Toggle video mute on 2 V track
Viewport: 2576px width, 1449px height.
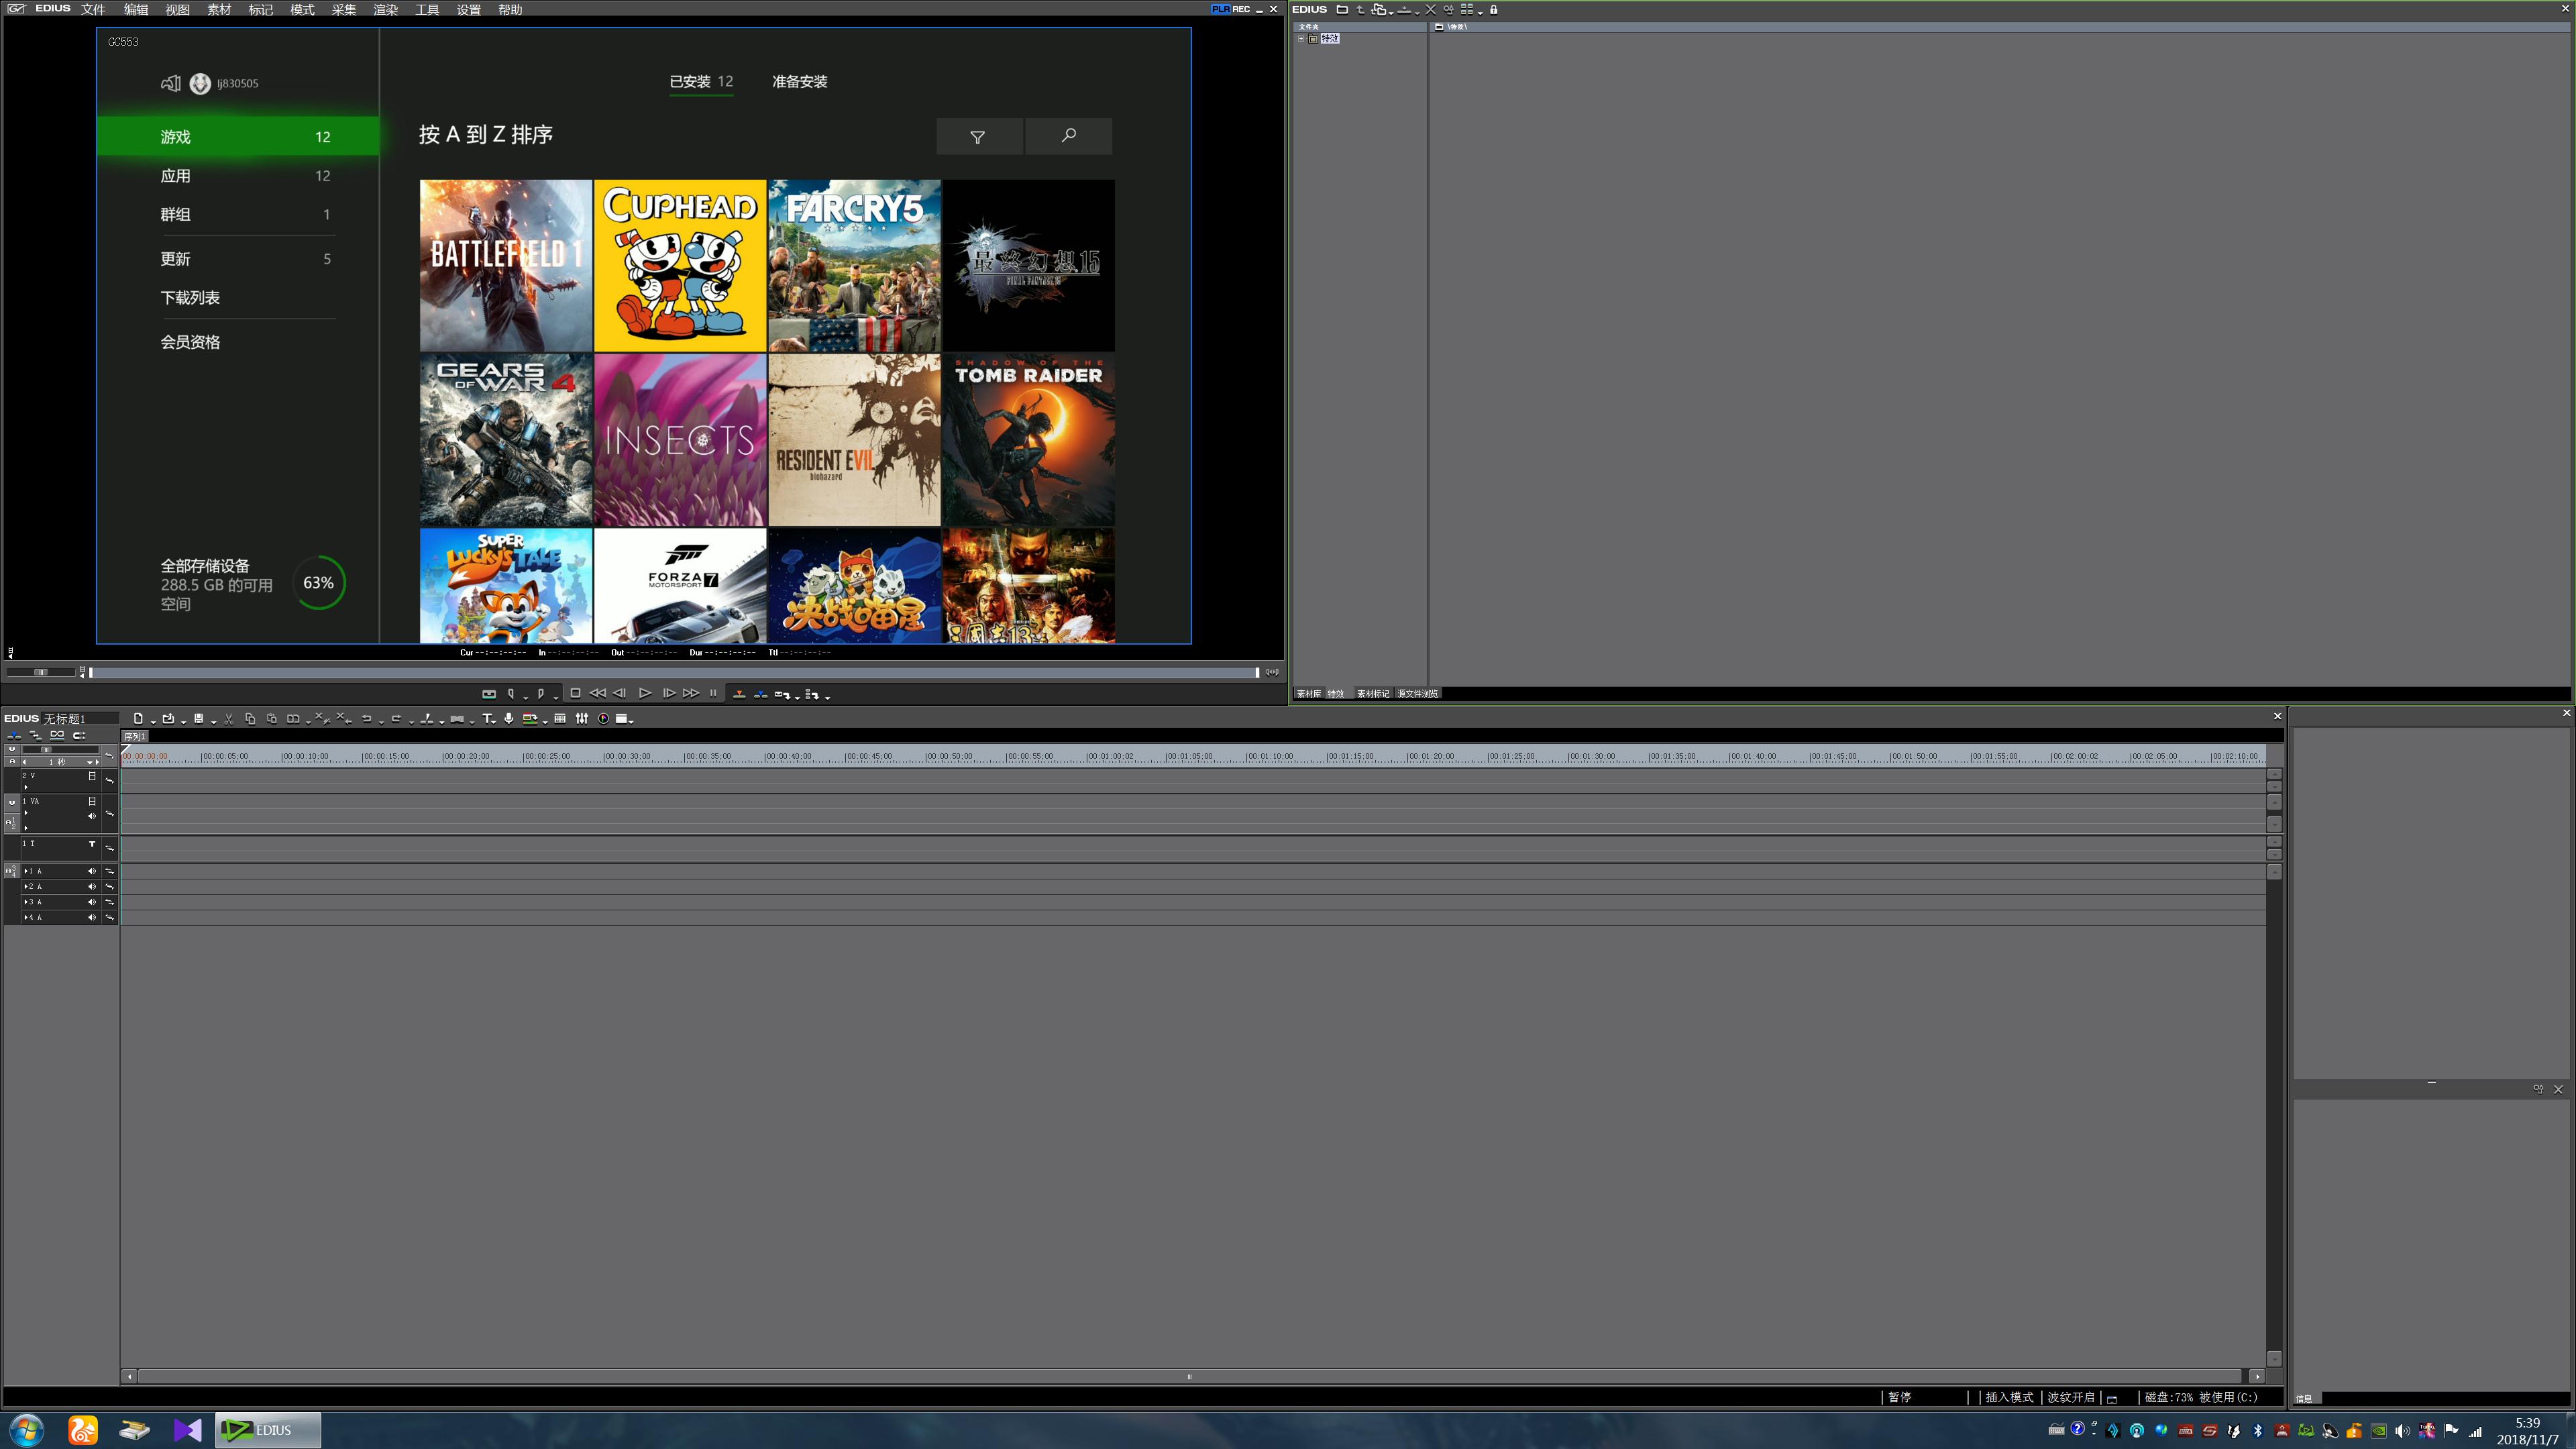(x=92, y=776)
